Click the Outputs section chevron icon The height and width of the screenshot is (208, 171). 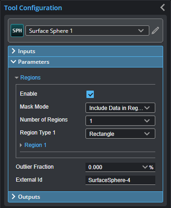coord(13,196)
